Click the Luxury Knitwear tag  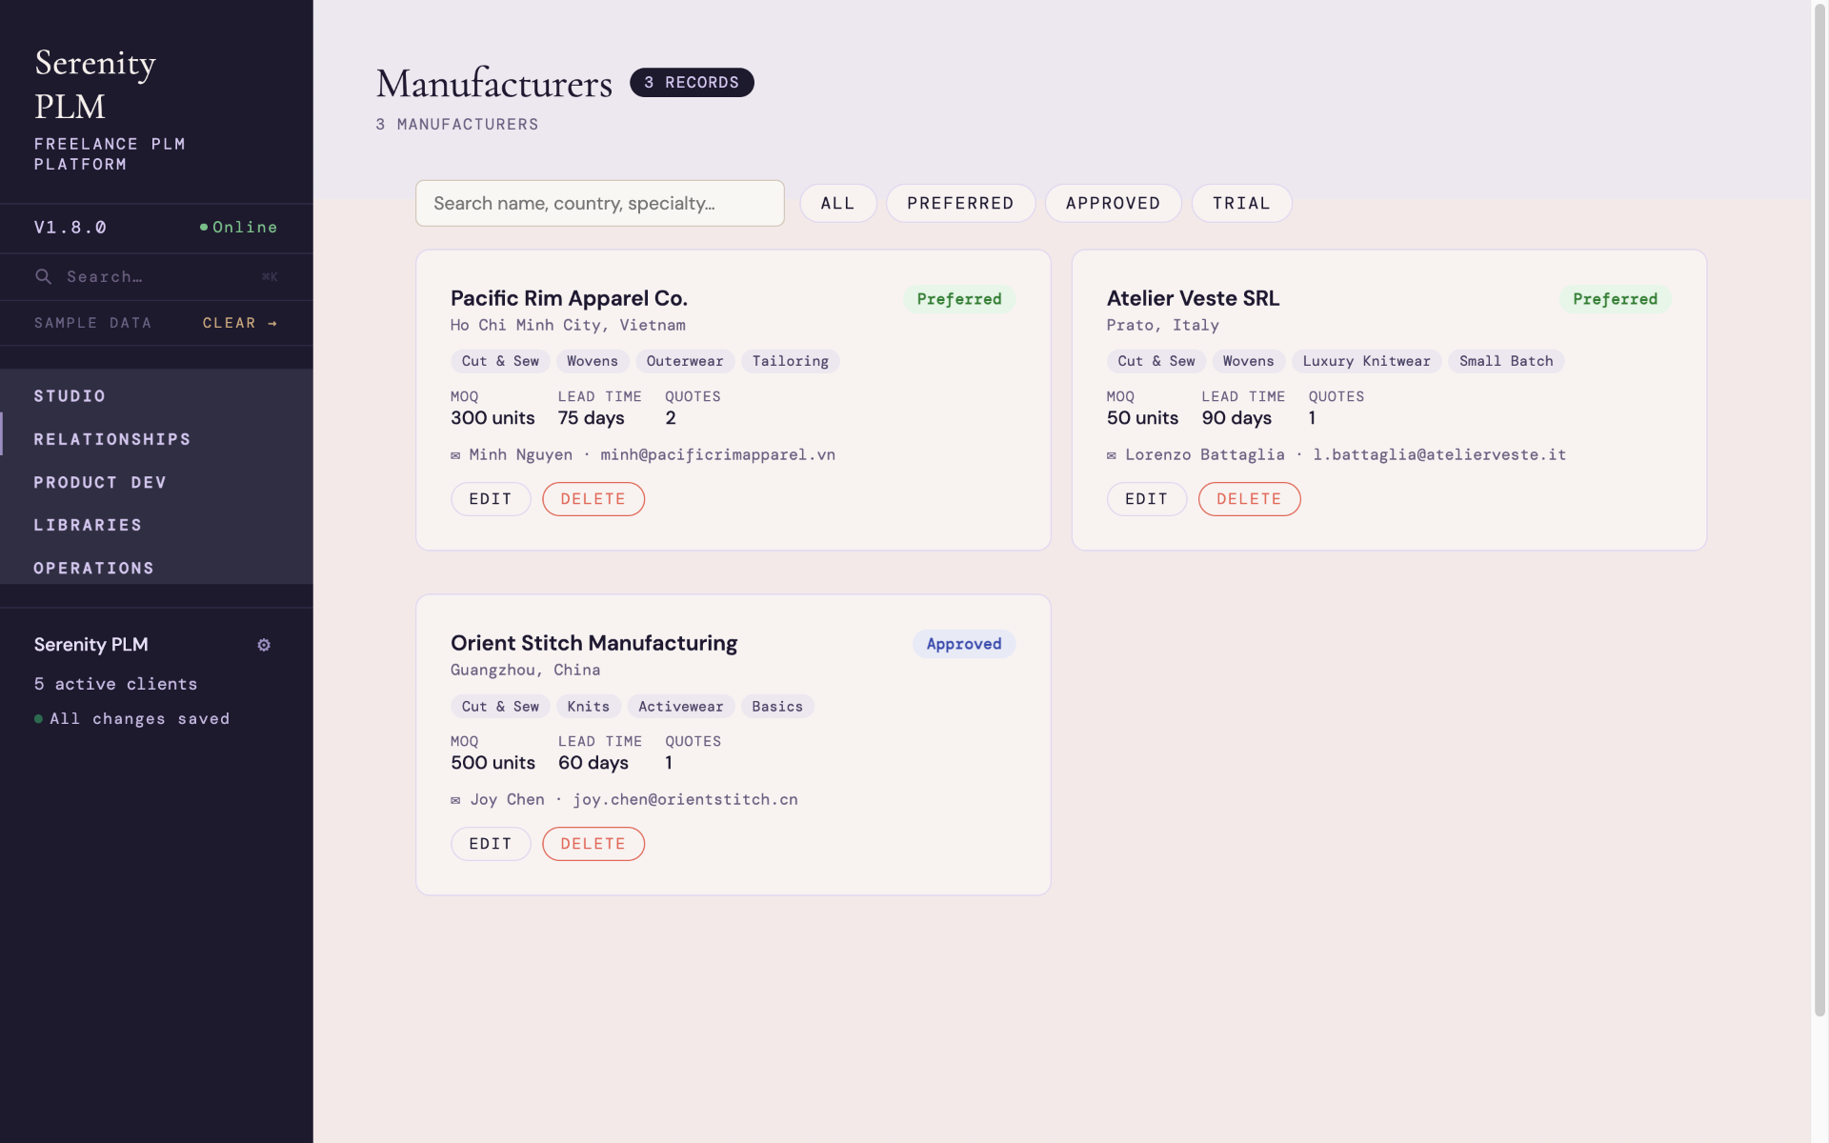pyautogui.click(x=1366, y=361)
